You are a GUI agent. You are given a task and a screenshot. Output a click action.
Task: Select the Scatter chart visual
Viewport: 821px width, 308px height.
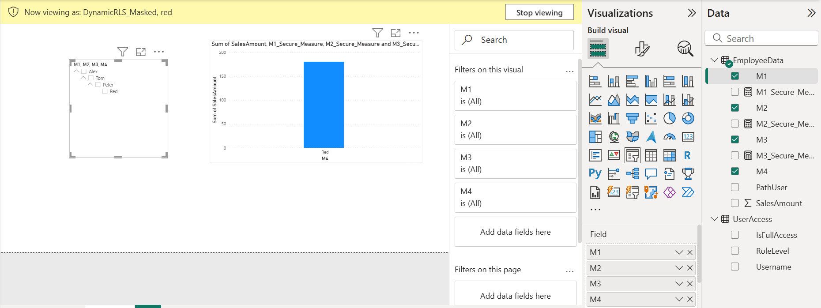[x=651, y=118]
